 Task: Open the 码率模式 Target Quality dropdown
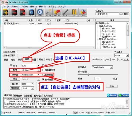(x=102, y=67)
